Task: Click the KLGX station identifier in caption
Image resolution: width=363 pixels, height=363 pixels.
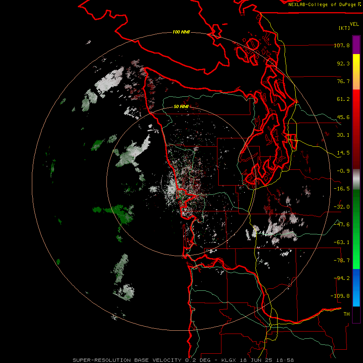Action: (229, 360)
